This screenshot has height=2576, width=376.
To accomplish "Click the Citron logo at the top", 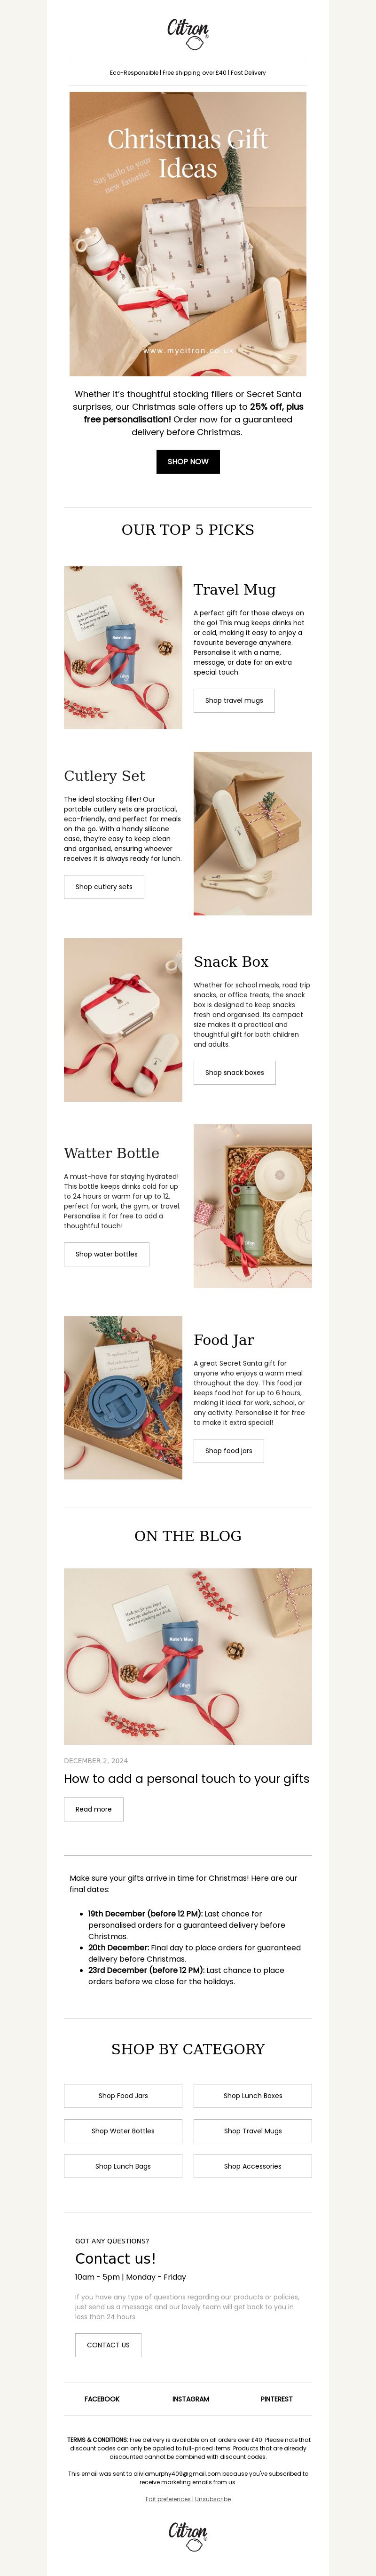I will [x=188, y=33].
